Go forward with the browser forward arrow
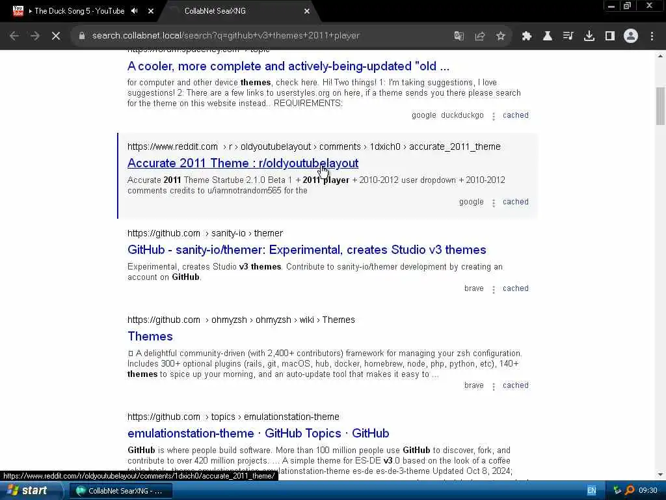This screenshot has width=666, height=500. [x=35, y=36]
